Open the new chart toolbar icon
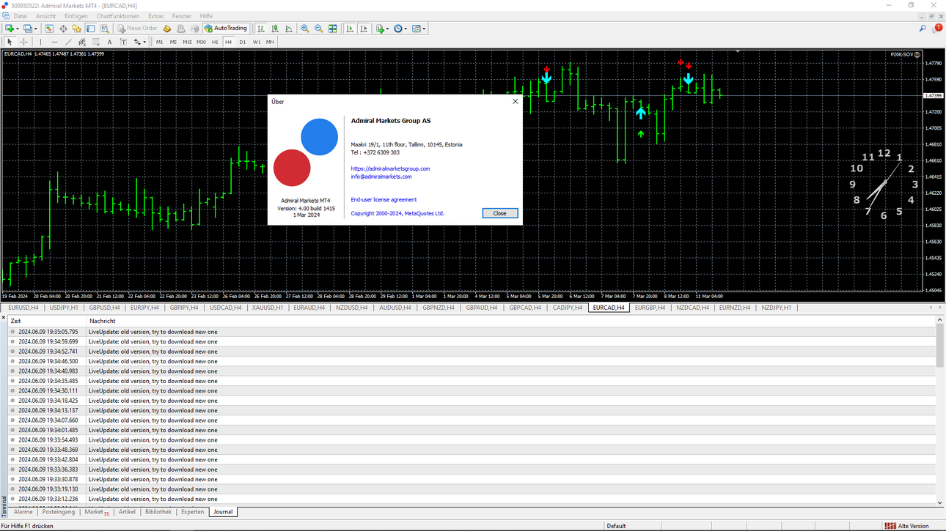946x531 pixels. click(x=10, y=29)
